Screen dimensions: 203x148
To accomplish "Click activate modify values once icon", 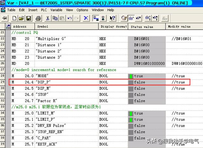I will tap(155, 18).
